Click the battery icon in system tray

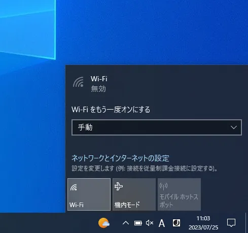click(x=138, y=223)
